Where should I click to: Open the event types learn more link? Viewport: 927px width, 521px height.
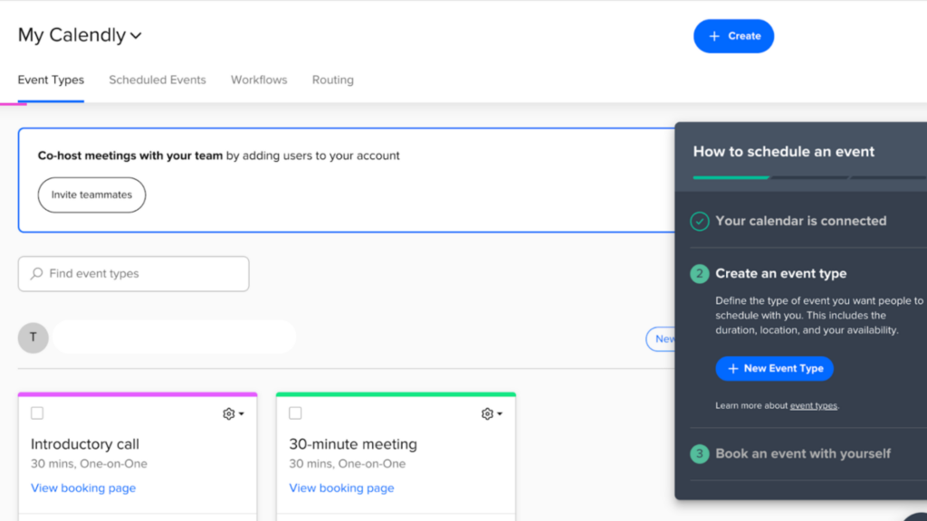pyautogui.click(x=813, y=405)
